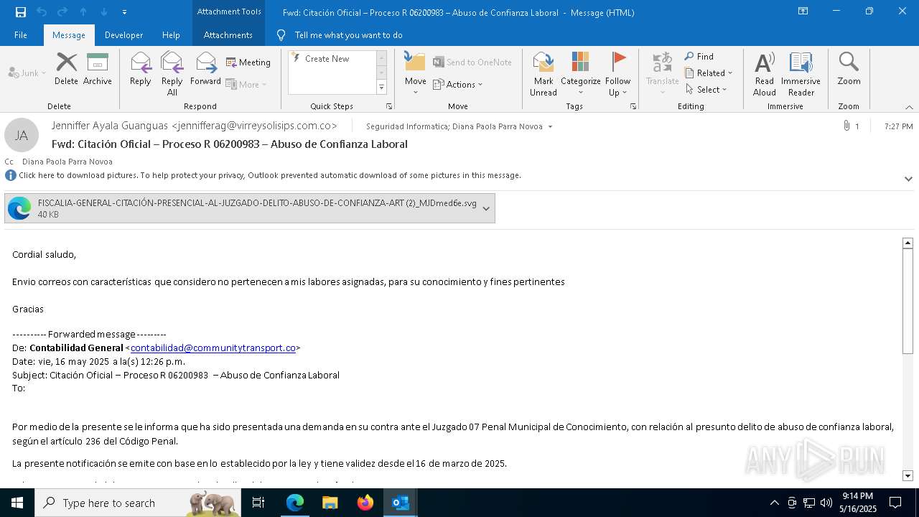Viewport: 919px width, 517px height.
Task: Open the More respond options dropdown
Action: coord(246,84)
